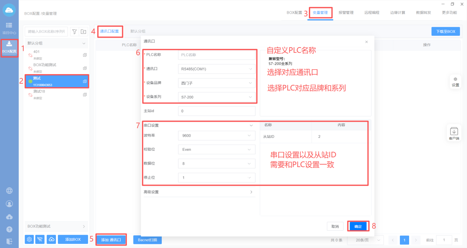Click the 确定 confirm button
This screenshot has width=467, height=248.
pos(358,226)
